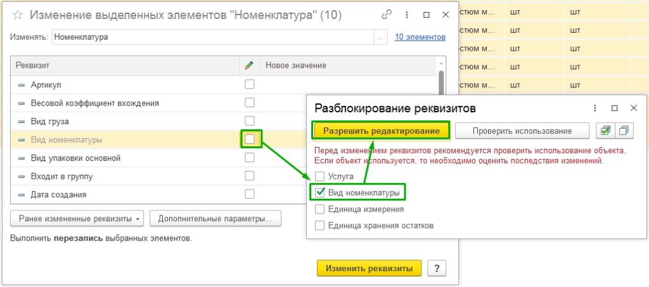Open Дополнительные параметры settings

tap(215, 219)
